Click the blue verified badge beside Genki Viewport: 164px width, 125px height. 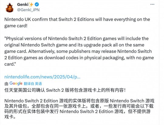[37, 4]
